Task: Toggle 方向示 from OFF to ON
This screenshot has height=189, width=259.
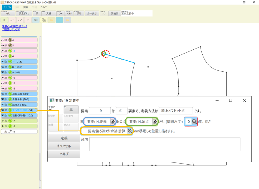Action: [x=69, y=13]
